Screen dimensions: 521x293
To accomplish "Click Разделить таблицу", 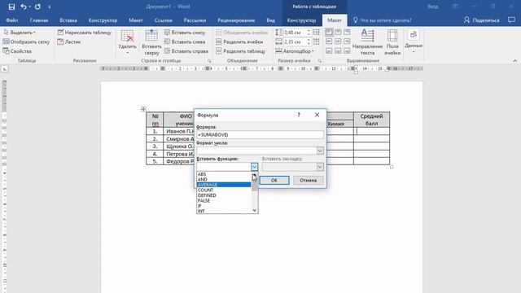I will [241, 51].
